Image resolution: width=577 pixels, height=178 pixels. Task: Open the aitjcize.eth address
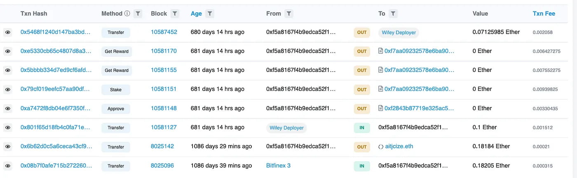pyautogui.click(x=399, y=146)
